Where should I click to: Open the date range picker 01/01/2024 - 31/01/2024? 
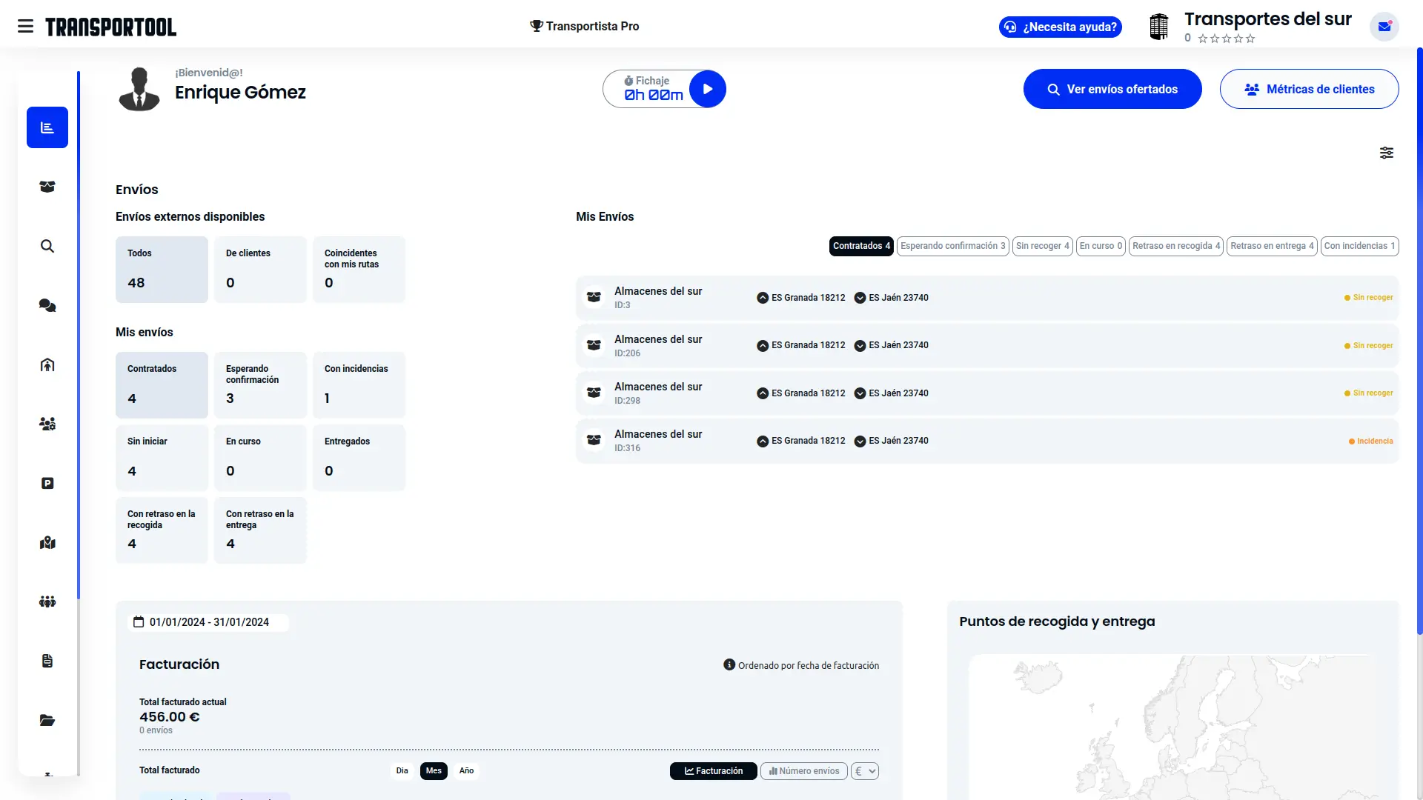pos(209,622)
